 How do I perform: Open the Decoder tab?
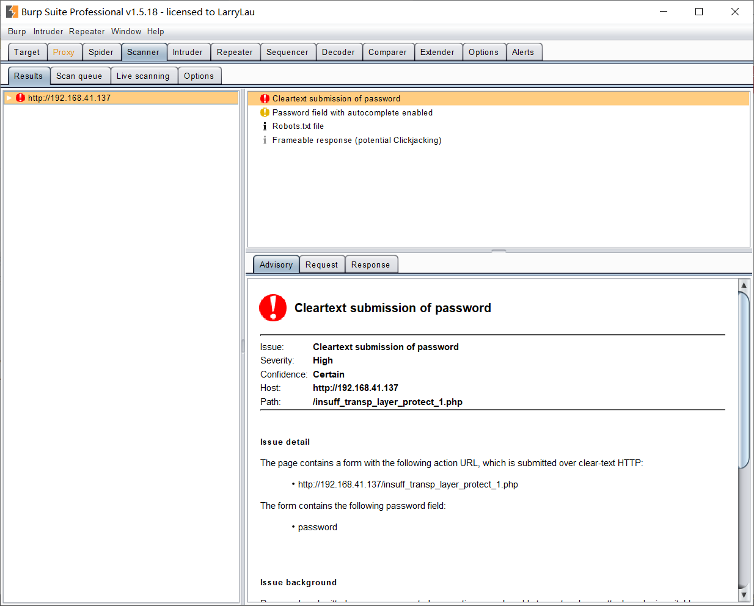click(339, 52)
